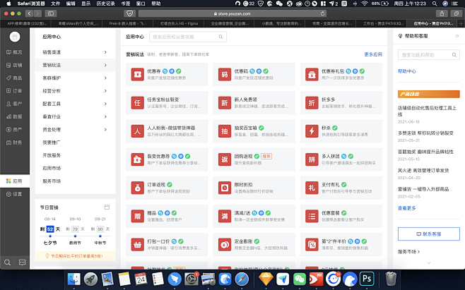
Task: Open the 优惠券礼包 app icon
Action: (312, 74)
